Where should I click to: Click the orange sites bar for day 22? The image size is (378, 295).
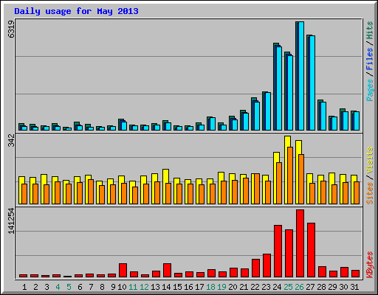pos(257,189)
